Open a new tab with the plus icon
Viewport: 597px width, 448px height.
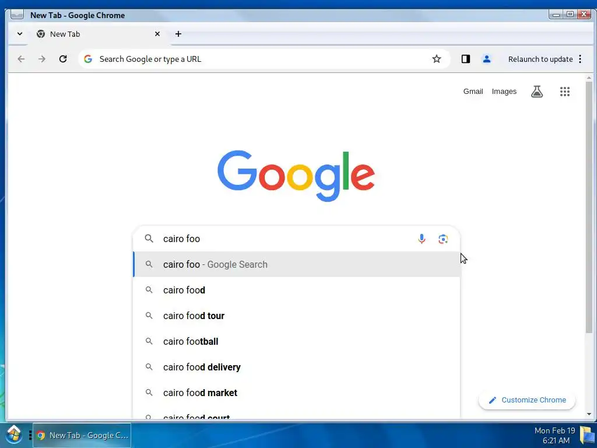[x=178, y=34]
